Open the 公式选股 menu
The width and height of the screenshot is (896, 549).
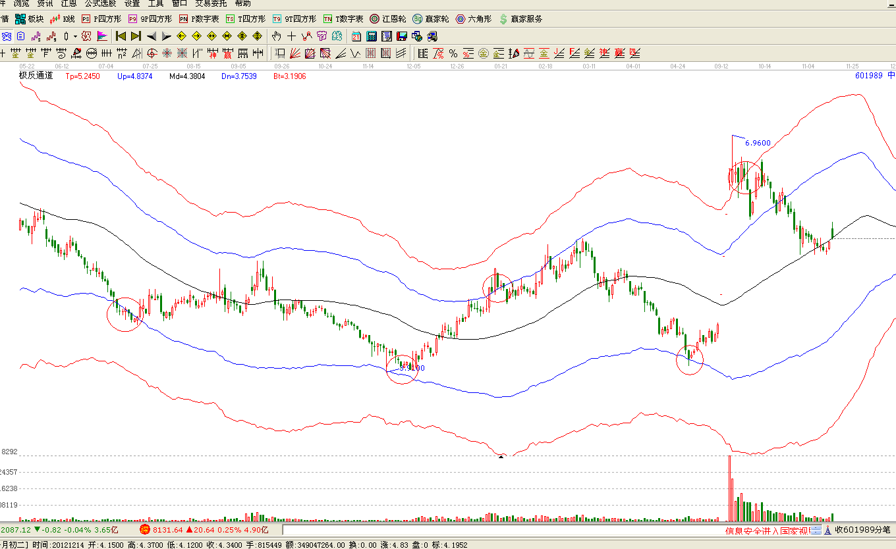[x=100, y=3]
